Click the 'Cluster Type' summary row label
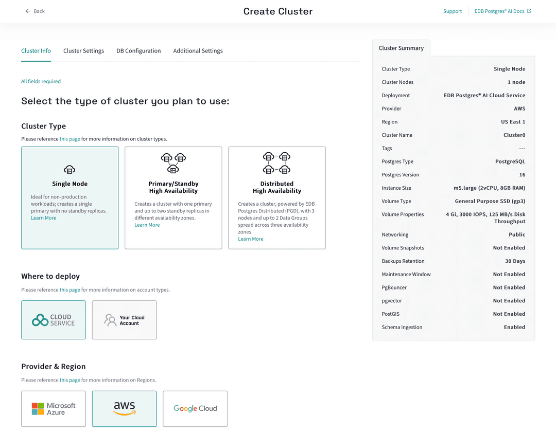Image resolution: width=556 pixels, height=434 pixels. point(396,69)
